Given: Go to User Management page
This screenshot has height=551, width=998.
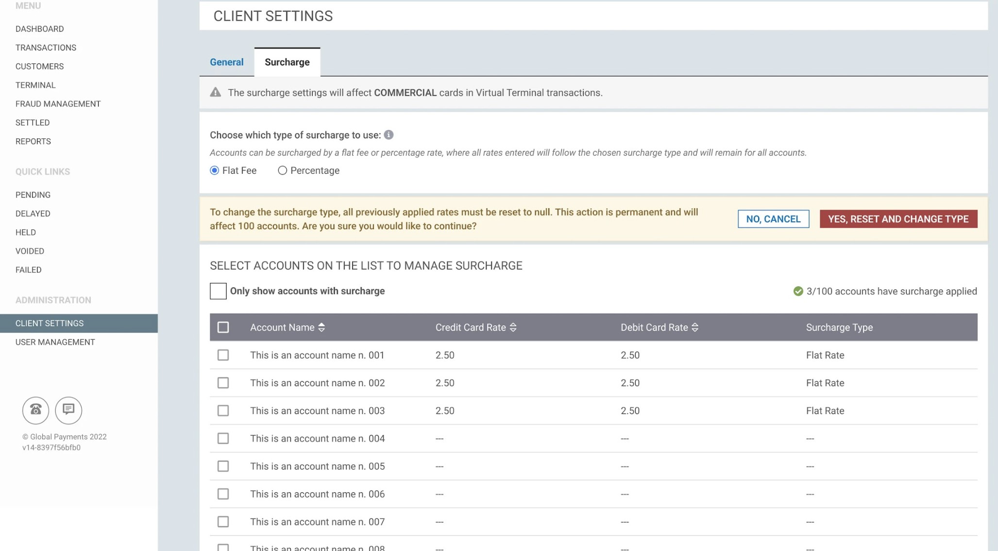Looking at the screenshot, I should pos(55,342).
